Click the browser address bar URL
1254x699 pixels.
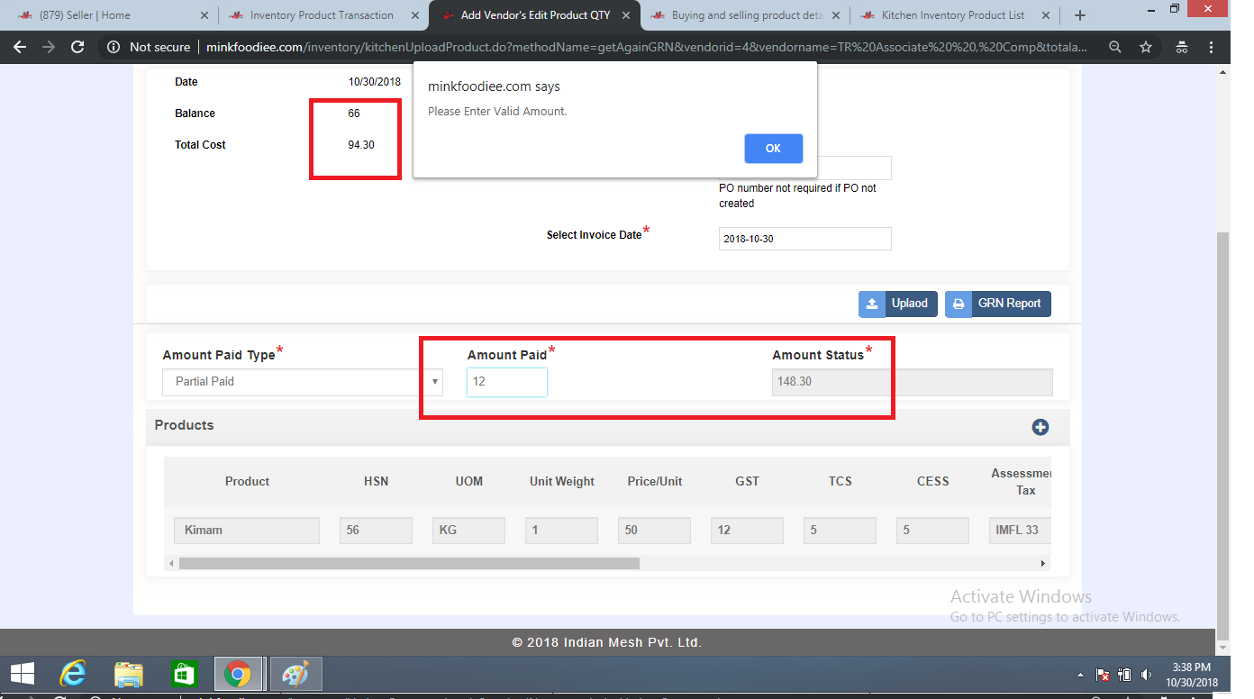click(645, 47)
